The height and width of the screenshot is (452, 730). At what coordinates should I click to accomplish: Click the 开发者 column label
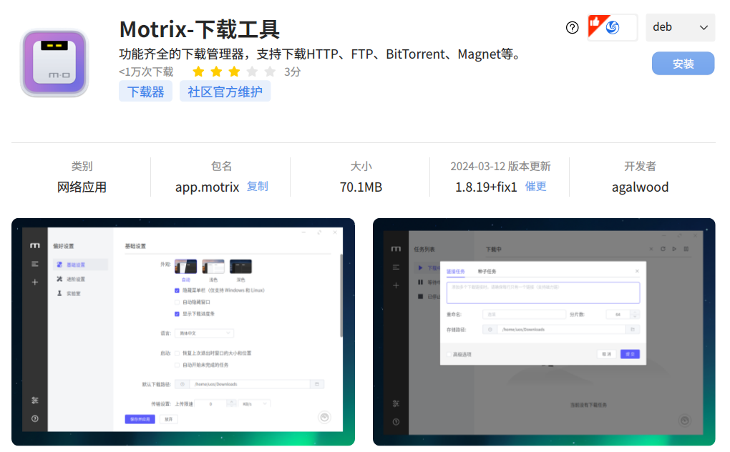coord(640,167)
